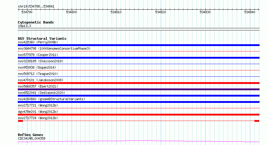Click right red block of esv2717724 track

(x=257, y=121)
